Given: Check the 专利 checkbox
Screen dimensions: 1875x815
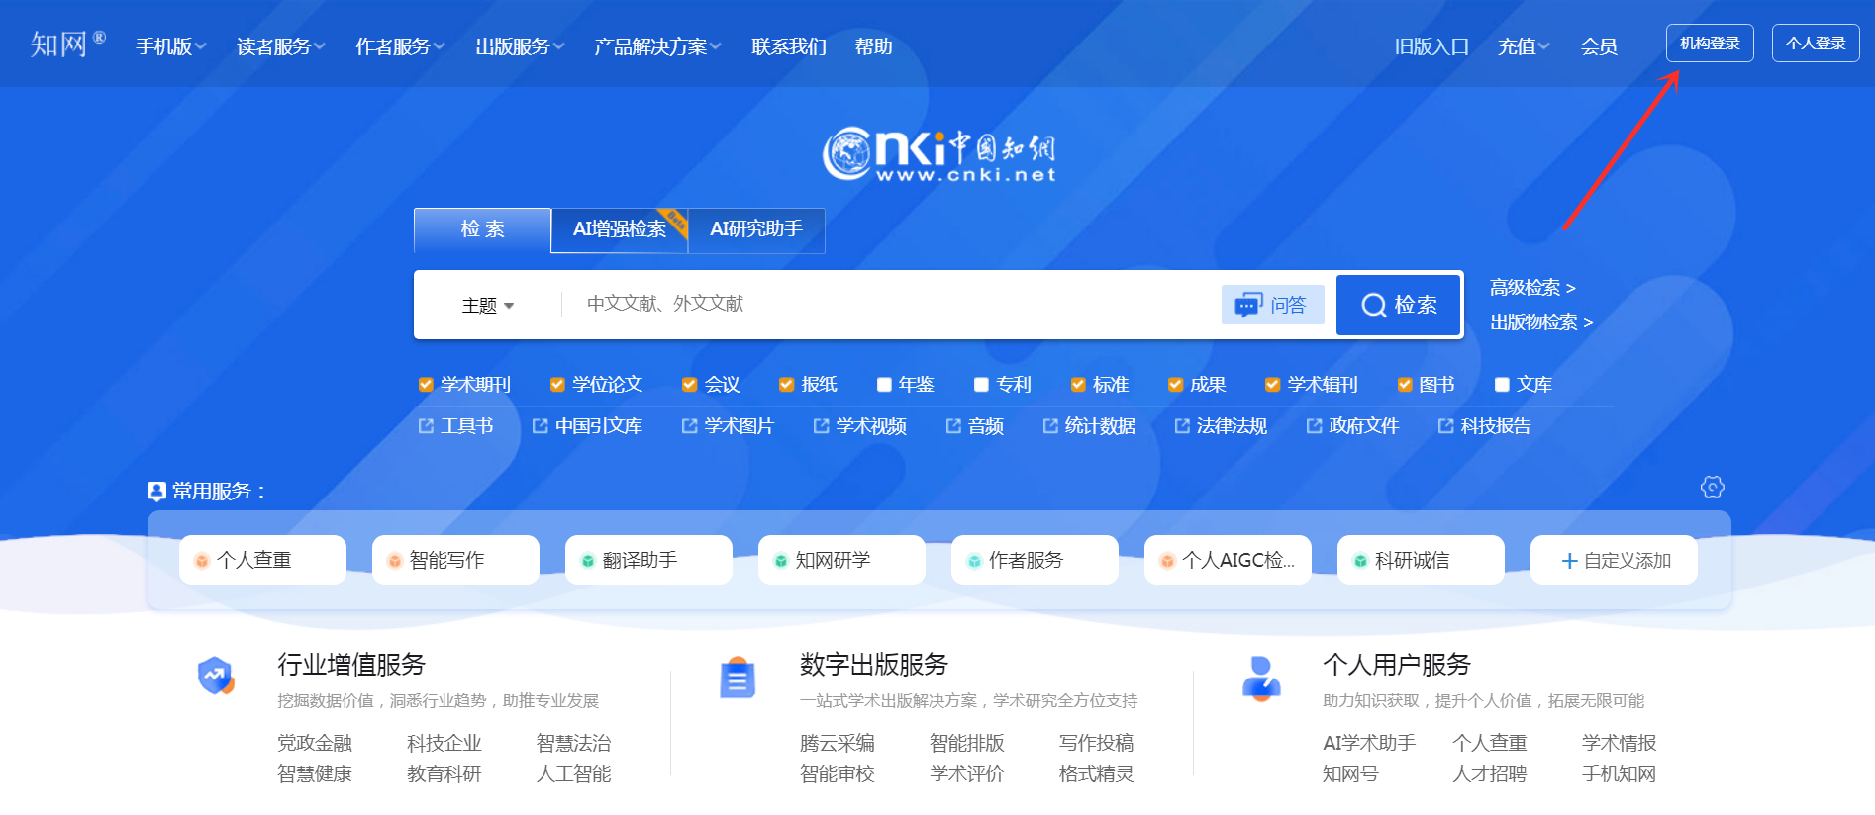Looking at the screenshot, I should 981,385.
